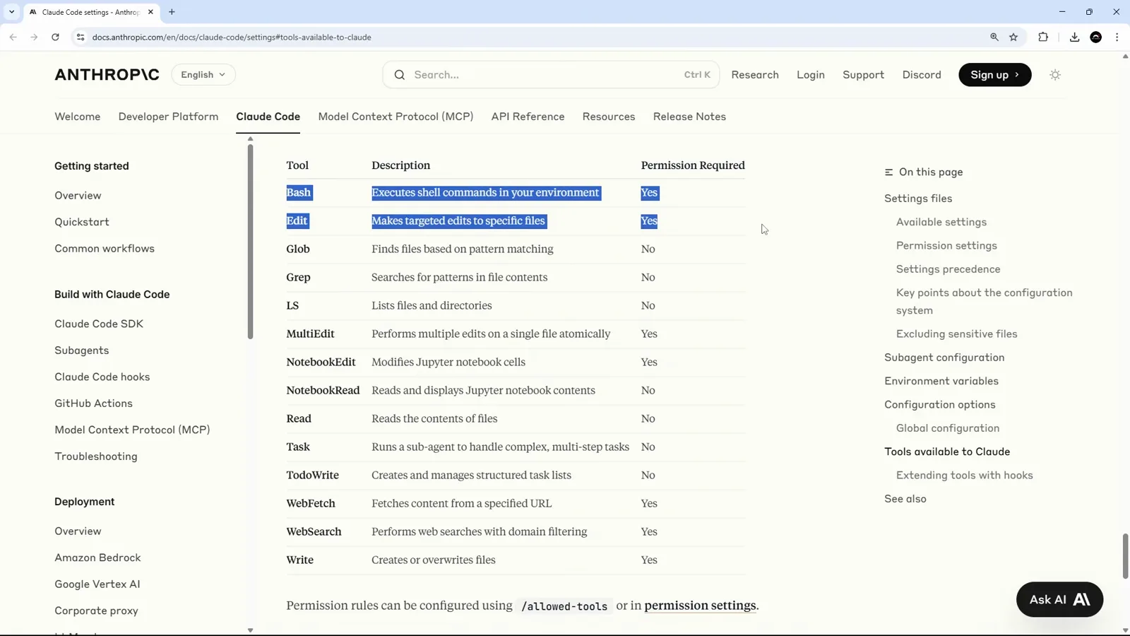Jump to Settings files section
Screen dimensions: 1130x636
click(x=918, y=199)
